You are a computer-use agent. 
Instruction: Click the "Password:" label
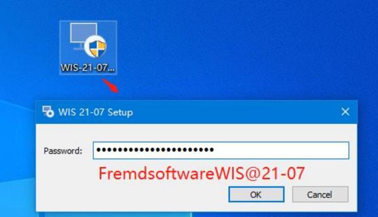click(63, 151)
